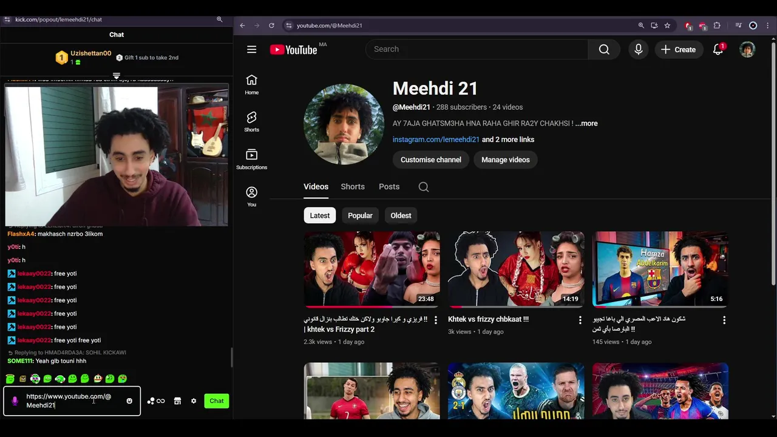Image resolution: width=777 pixels, height=437 pixels.
Task: Open the 5:16 Hamza Abdelkarim thumbnail
Action: [x=660, y=269]
